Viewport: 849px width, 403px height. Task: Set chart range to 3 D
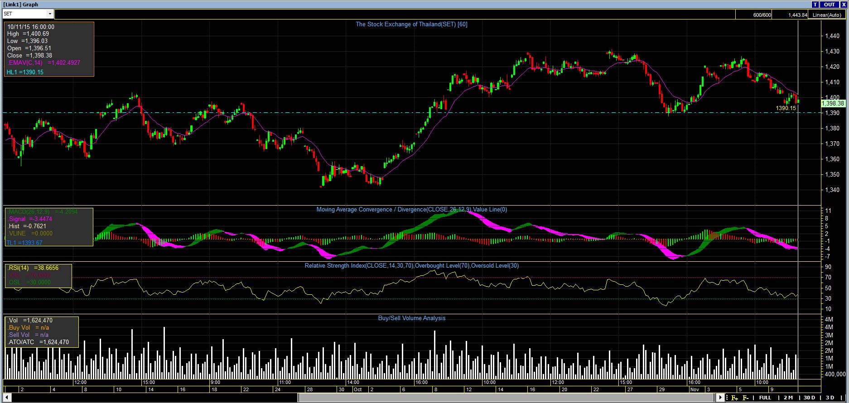[830, 398]
